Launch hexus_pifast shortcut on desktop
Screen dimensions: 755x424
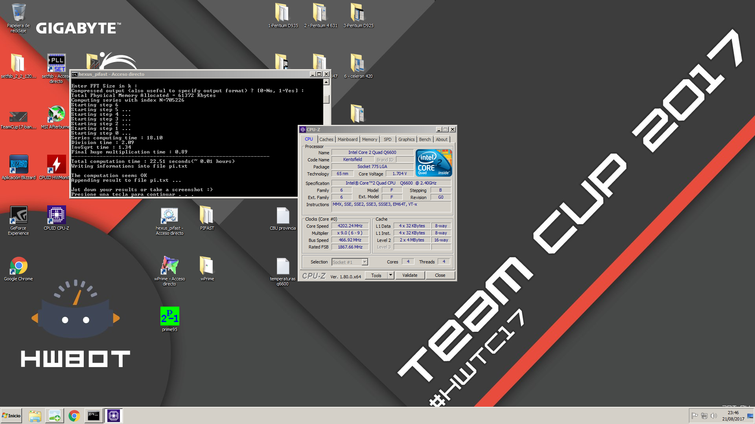point(169,220)
